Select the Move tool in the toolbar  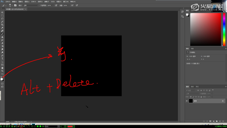pyautogui.click(x=2, y=12)
